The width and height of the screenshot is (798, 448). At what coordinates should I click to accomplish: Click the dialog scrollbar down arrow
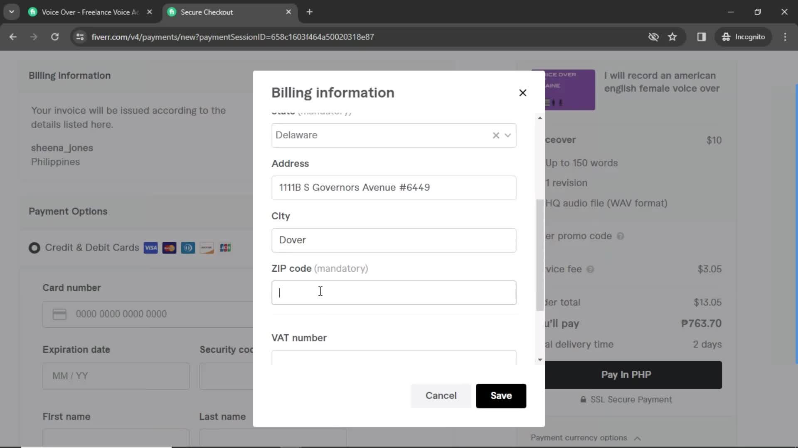pos(540,360)
